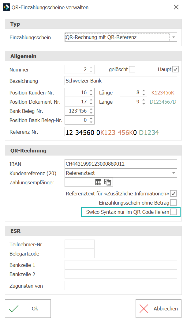Image resolution: width=187 pixels, height=323 pixels.
Task: Click the Bankzeile 1 field
Action: [121, 265]
